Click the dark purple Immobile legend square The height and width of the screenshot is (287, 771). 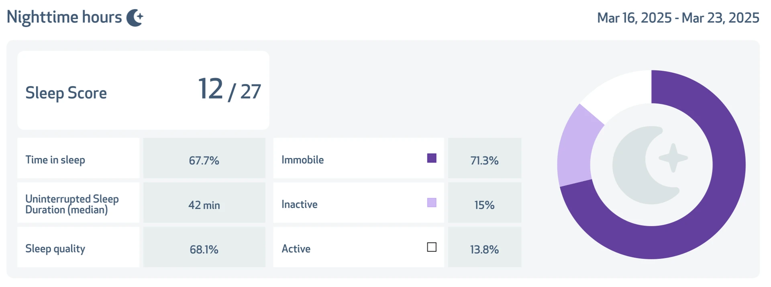point(432,158)
